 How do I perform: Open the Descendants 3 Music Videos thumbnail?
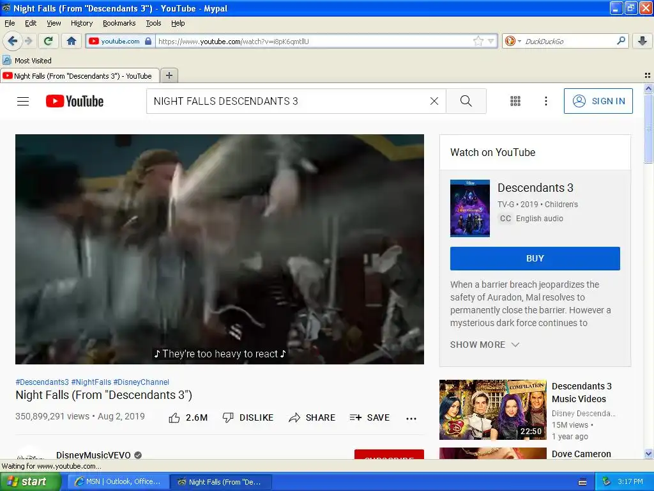point(493,410)
